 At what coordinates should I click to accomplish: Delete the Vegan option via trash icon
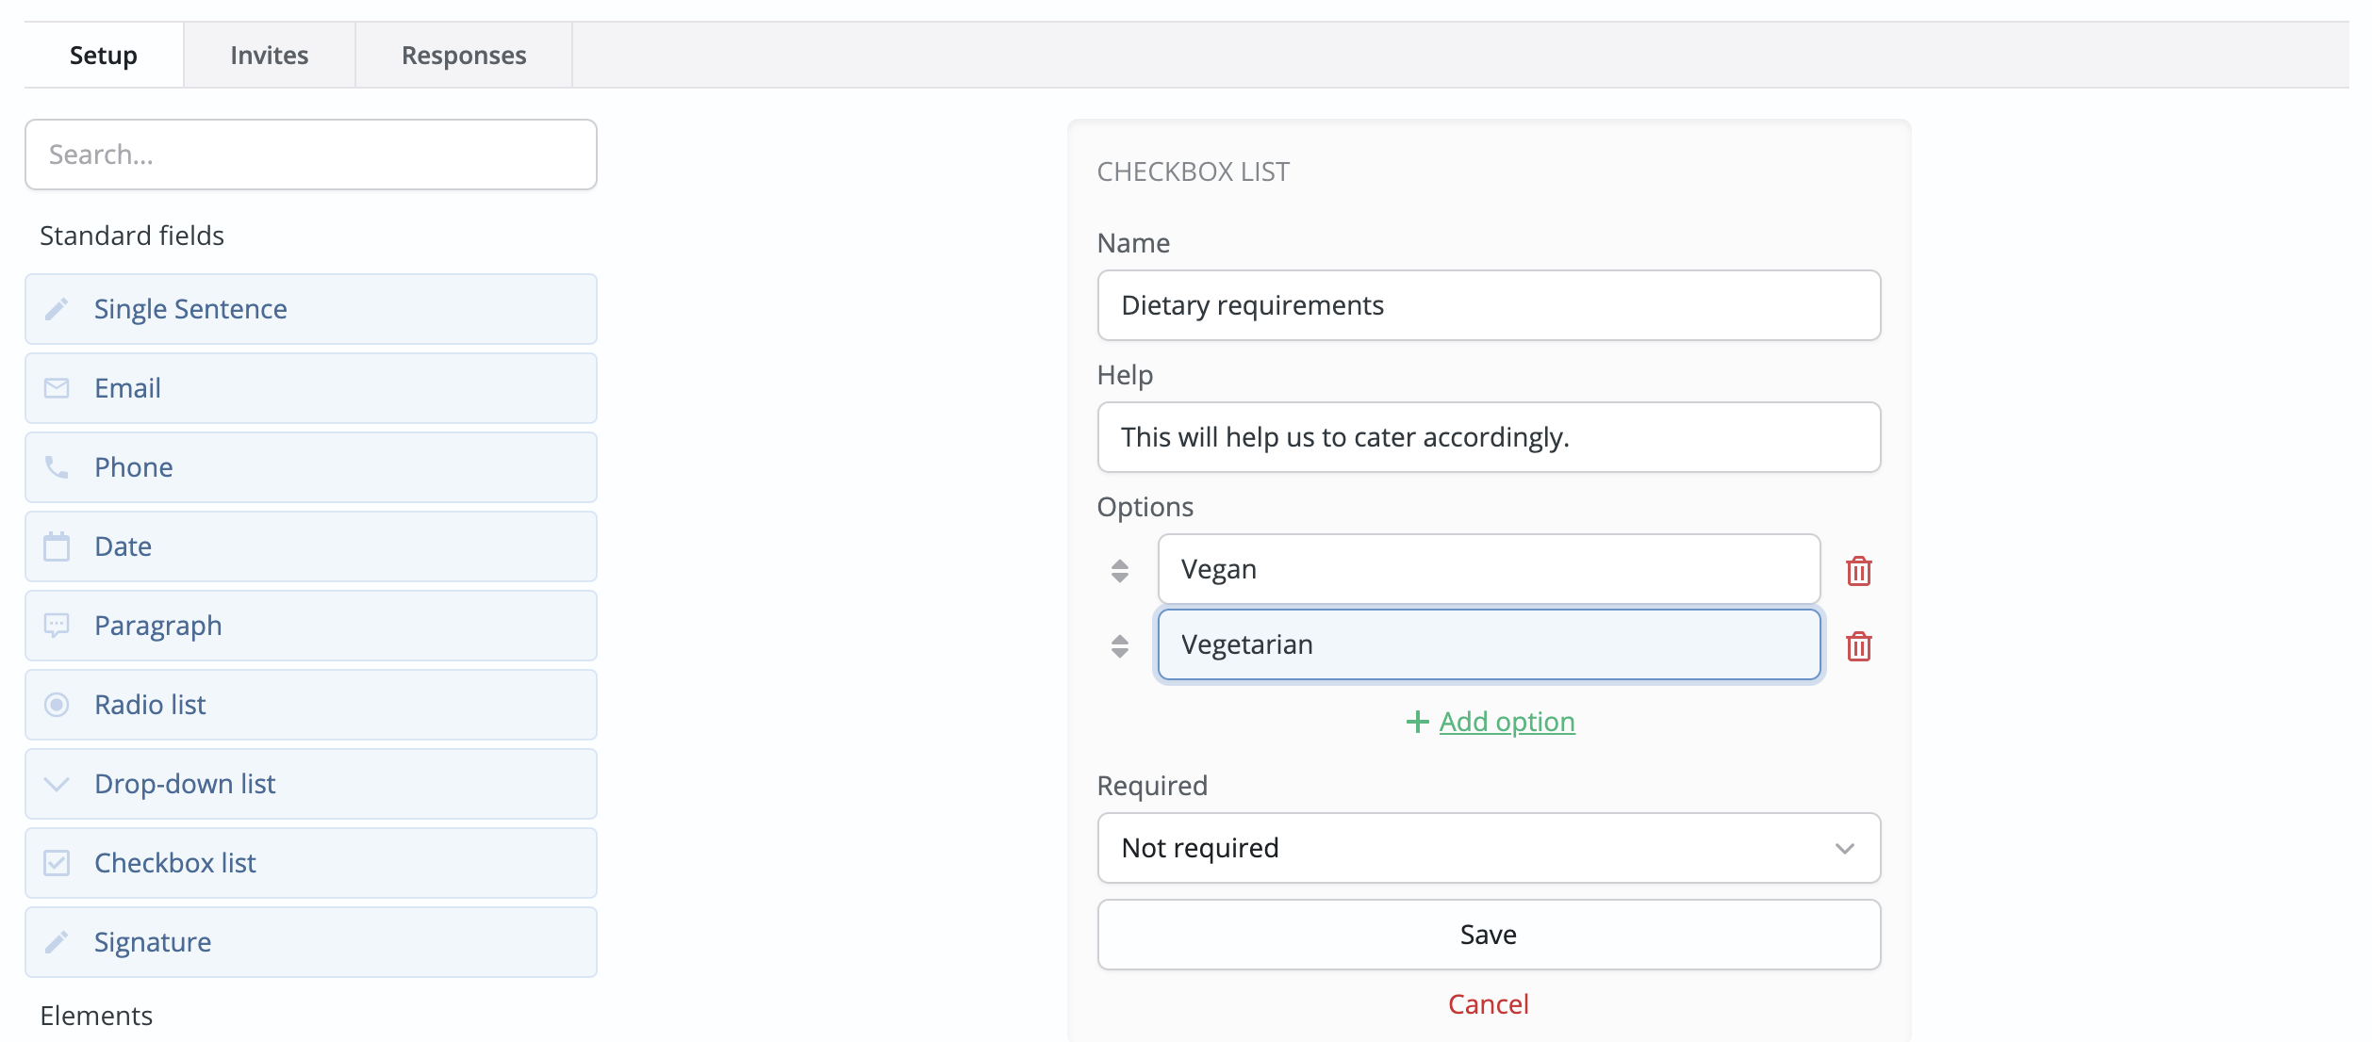pyautogui.click(x=1858, y=570)
